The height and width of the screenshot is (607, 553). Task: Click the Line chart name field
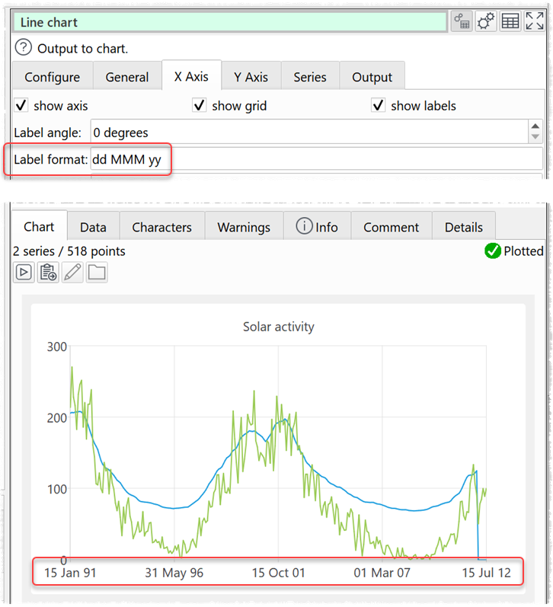[230, 22]
